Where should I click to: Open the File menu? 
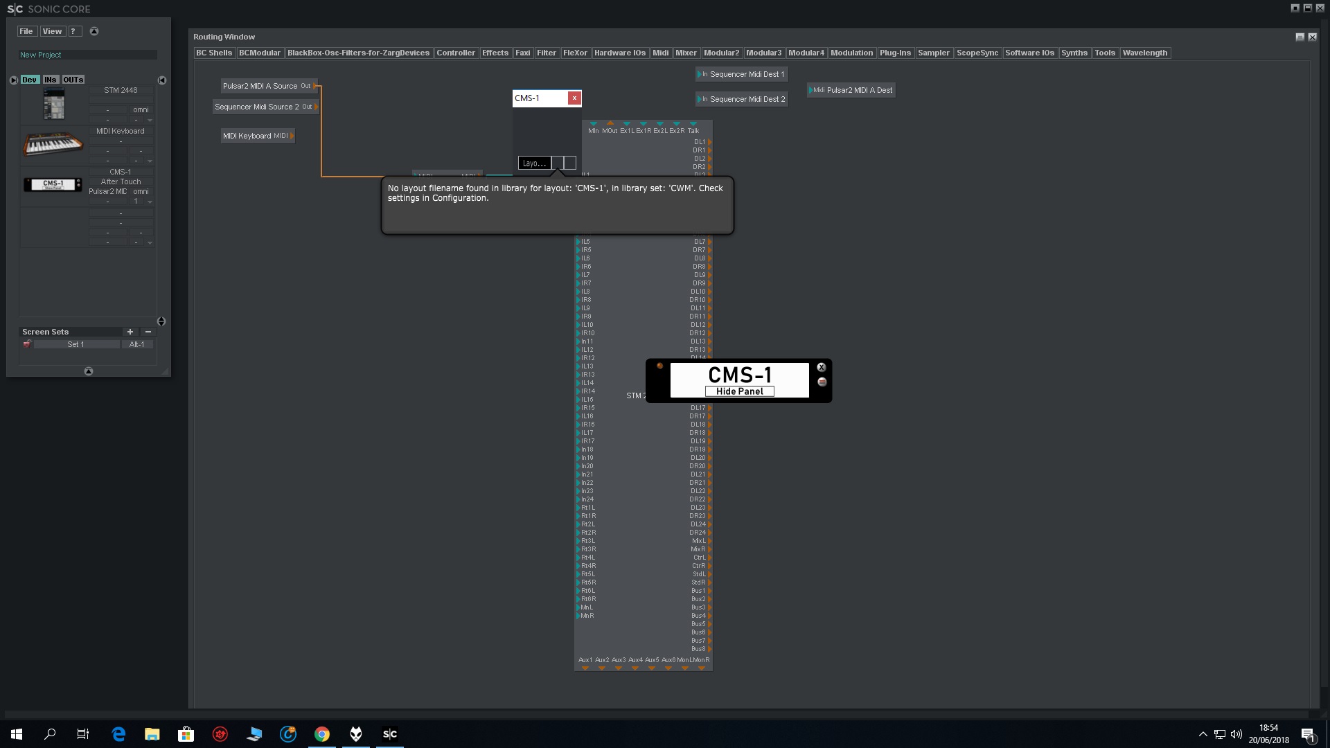[26, 31]
